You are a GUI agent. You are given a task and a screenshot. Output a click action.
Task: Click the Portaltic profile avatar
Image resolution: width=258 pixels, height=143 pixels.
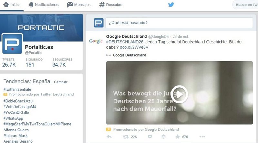12,44
